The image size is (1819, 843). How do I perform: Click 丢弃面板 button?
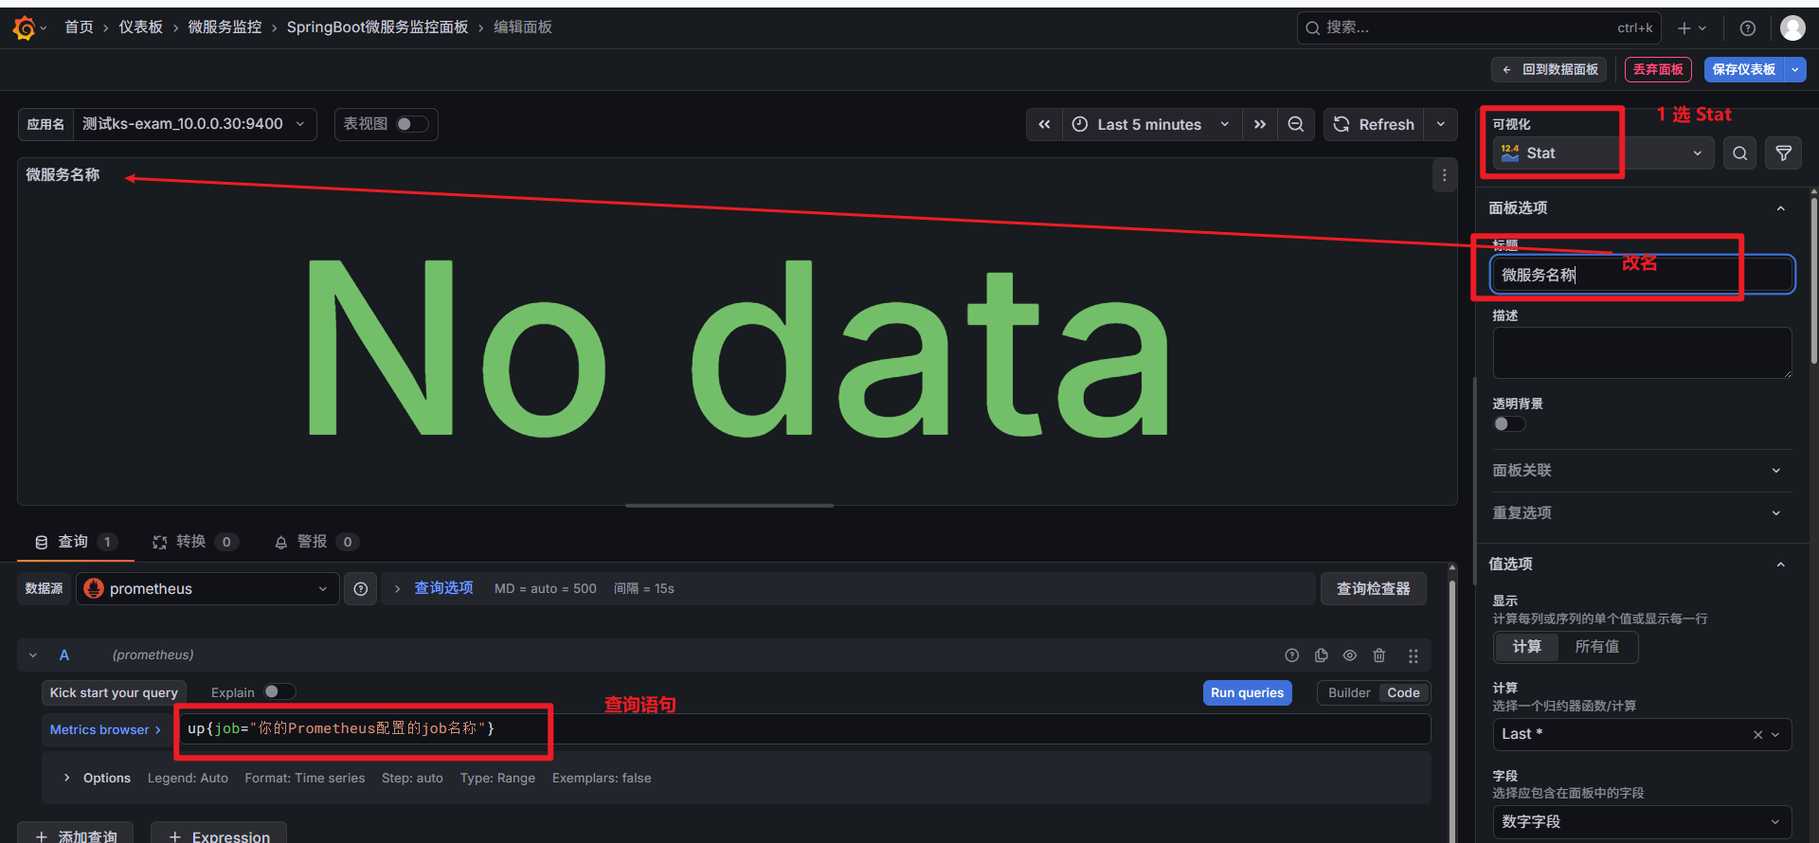pos(1658,69)
